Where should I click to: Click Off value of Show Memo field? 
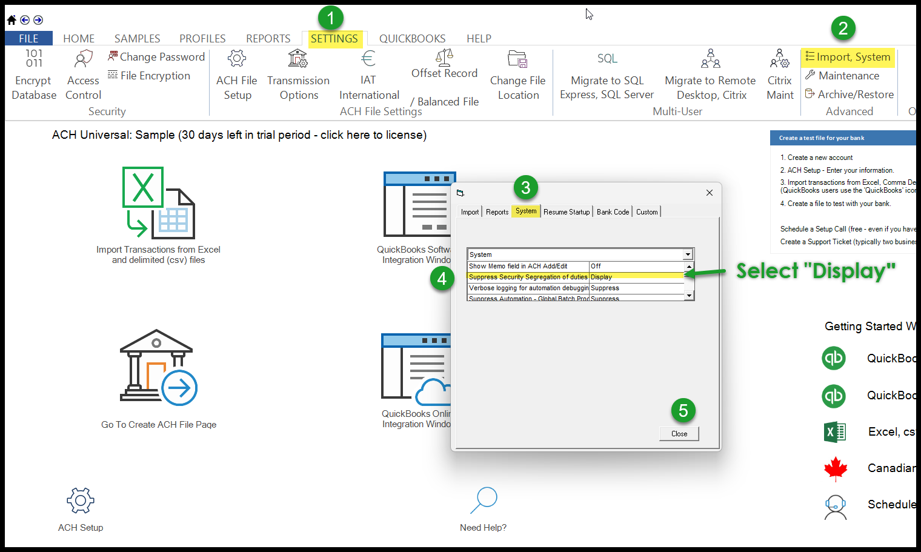coord(637,266)
